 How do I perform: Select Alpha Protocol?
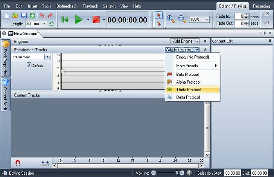193,82
